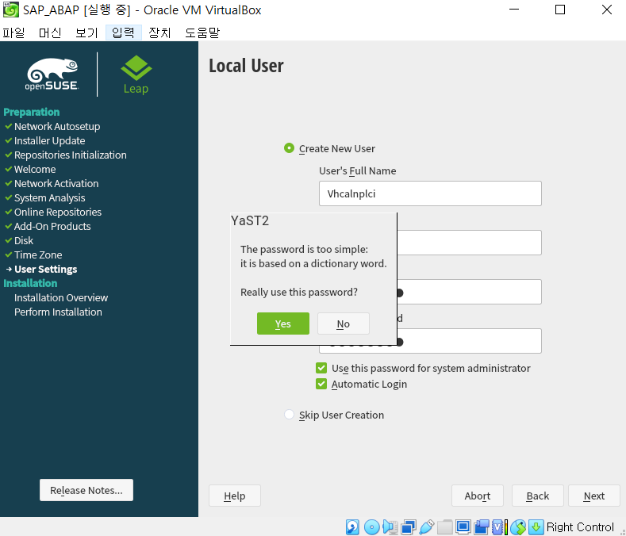Screen dimensions: 626x536
Task: Open the optical drive status icon
Action: pos(371,526)
